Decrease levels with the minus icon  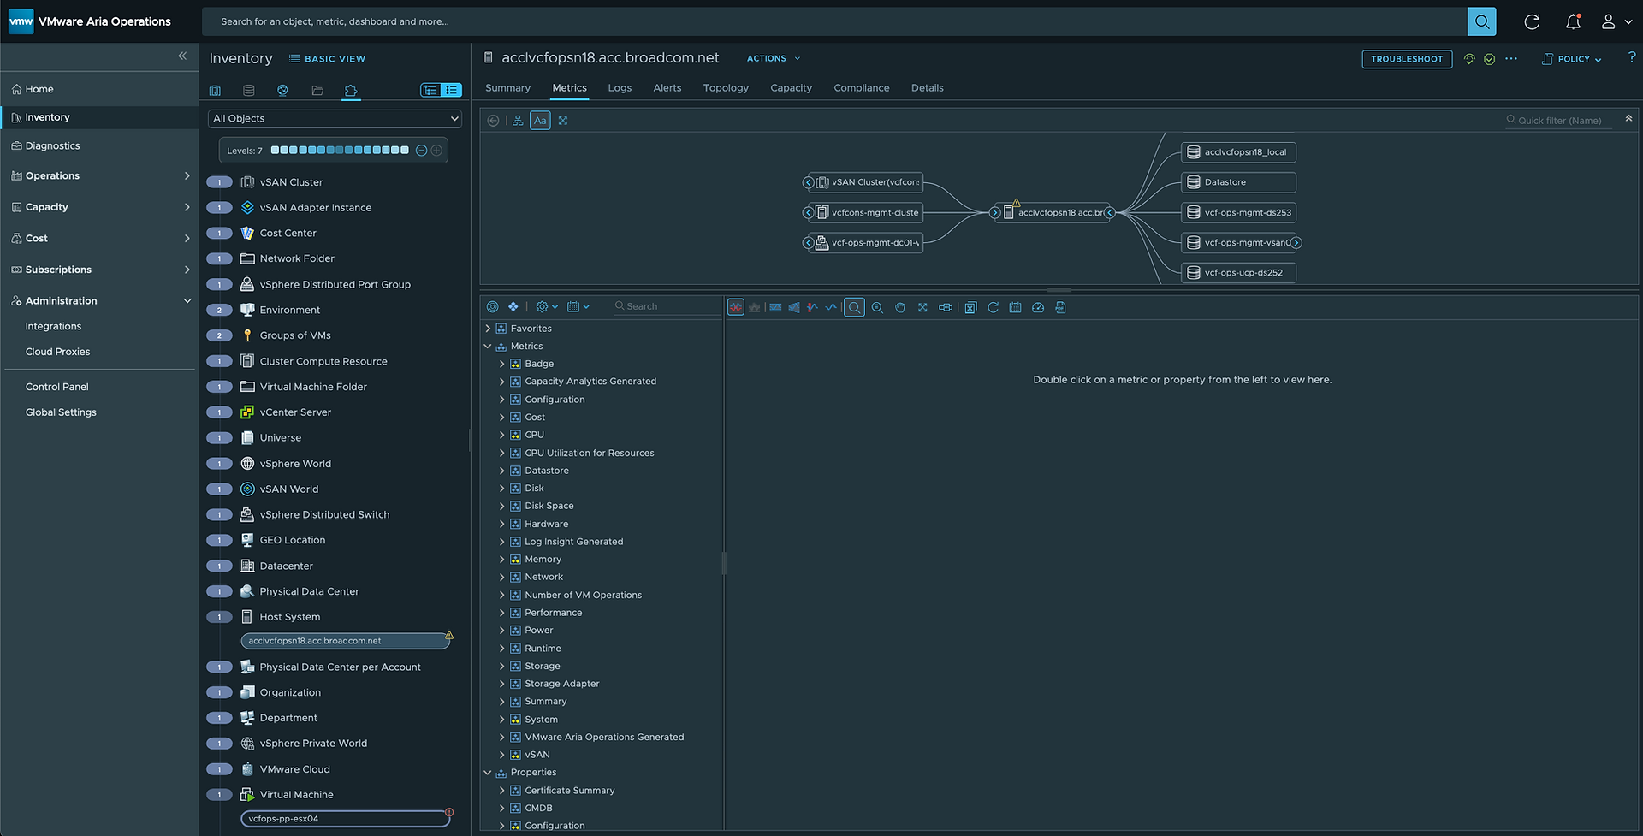tap(421, 151)
